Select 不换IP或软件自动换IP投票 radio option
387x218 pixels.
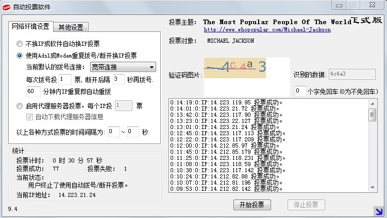point(20,44)
